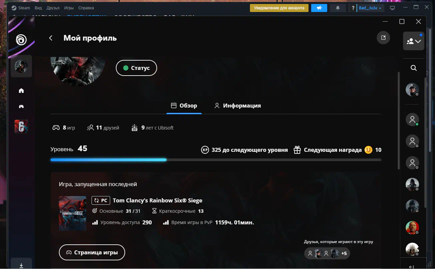The width and height of the screenshot is (435, 269).
Task: Minimize the Ubisoft Connect overlay window
Action: (385, 22)
